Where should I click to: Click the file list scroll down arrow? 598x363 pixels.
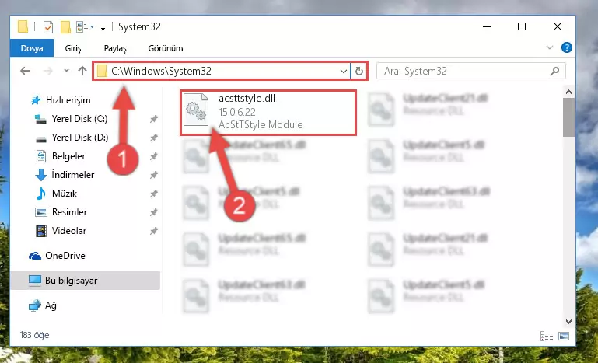[568, 321]
